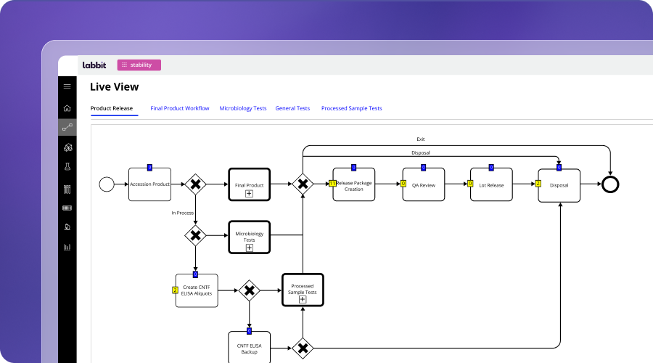Select the Release Package Creation task node
This screenshot has width=653, height=363.
pos(353,184)
